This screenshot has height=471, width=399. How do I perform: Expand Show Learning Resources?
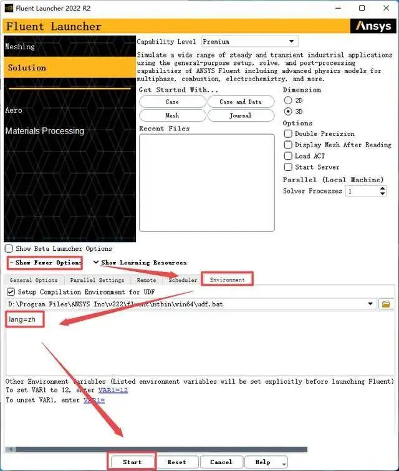tap(140, 263)
